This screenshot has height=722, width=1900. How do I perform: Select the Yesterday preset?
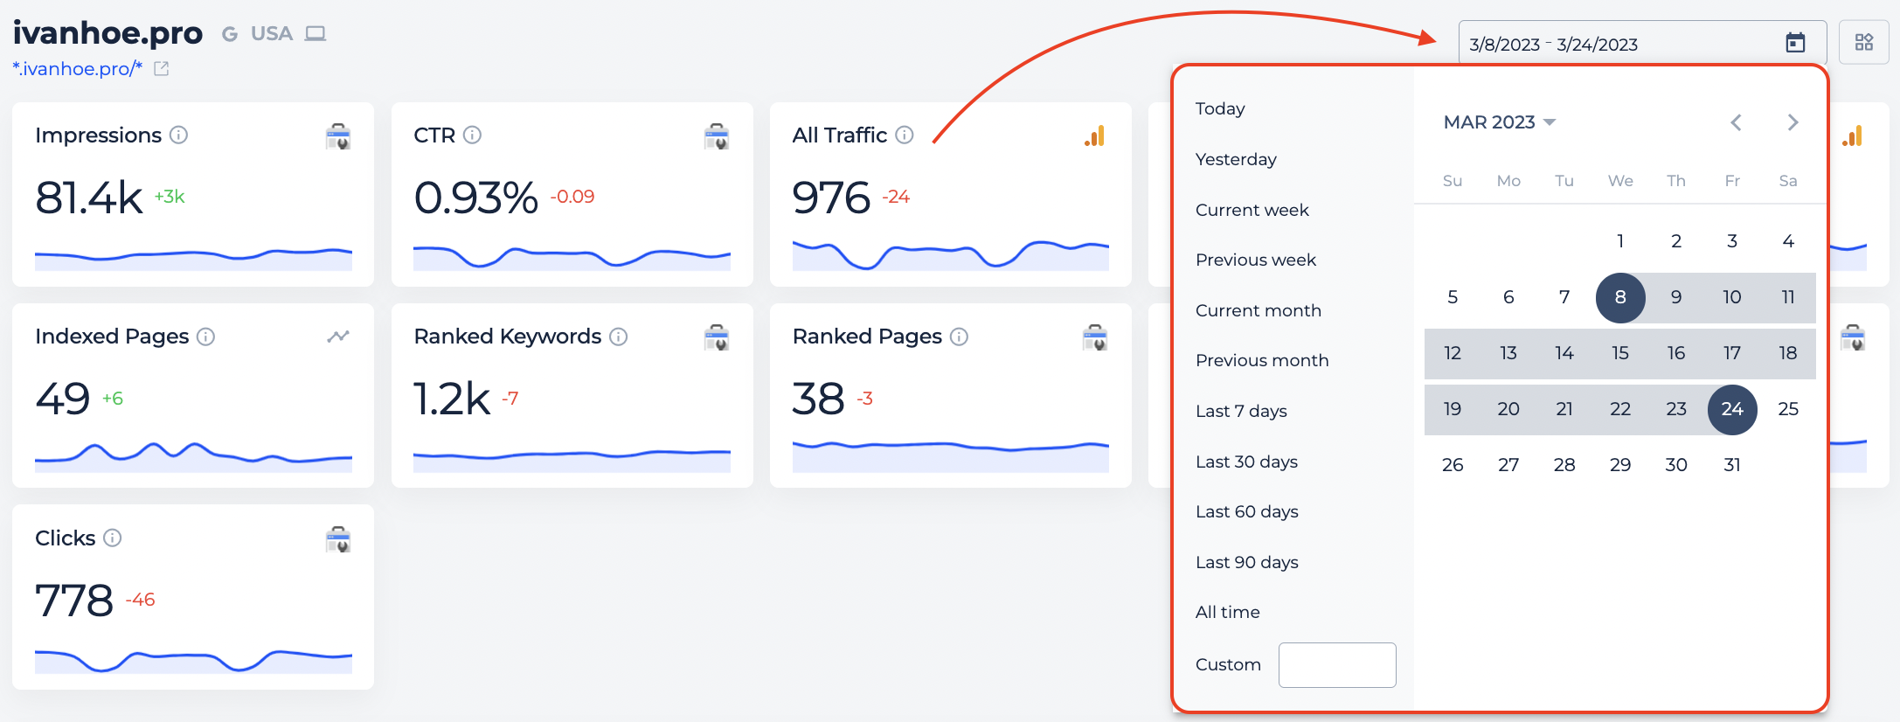(x=1236, y=159)
